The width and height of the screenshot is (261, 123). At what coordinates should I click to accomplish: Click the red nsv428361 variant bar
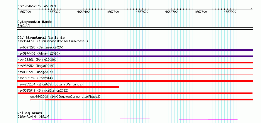click(x=135, y=63)
